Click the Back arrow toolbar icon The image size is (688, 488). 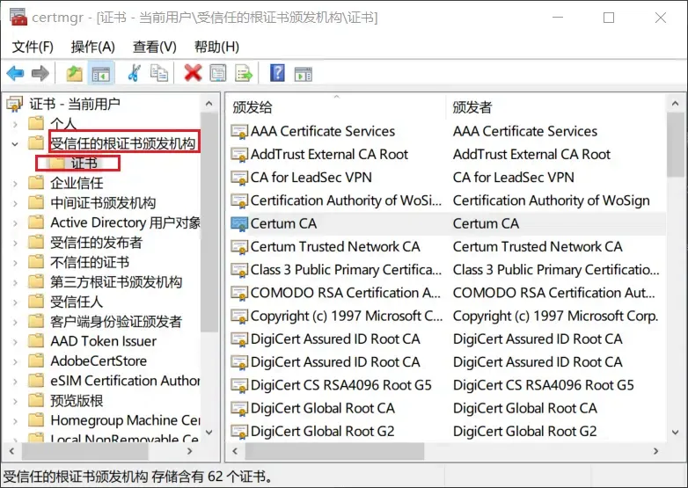[x=15, y=73]
